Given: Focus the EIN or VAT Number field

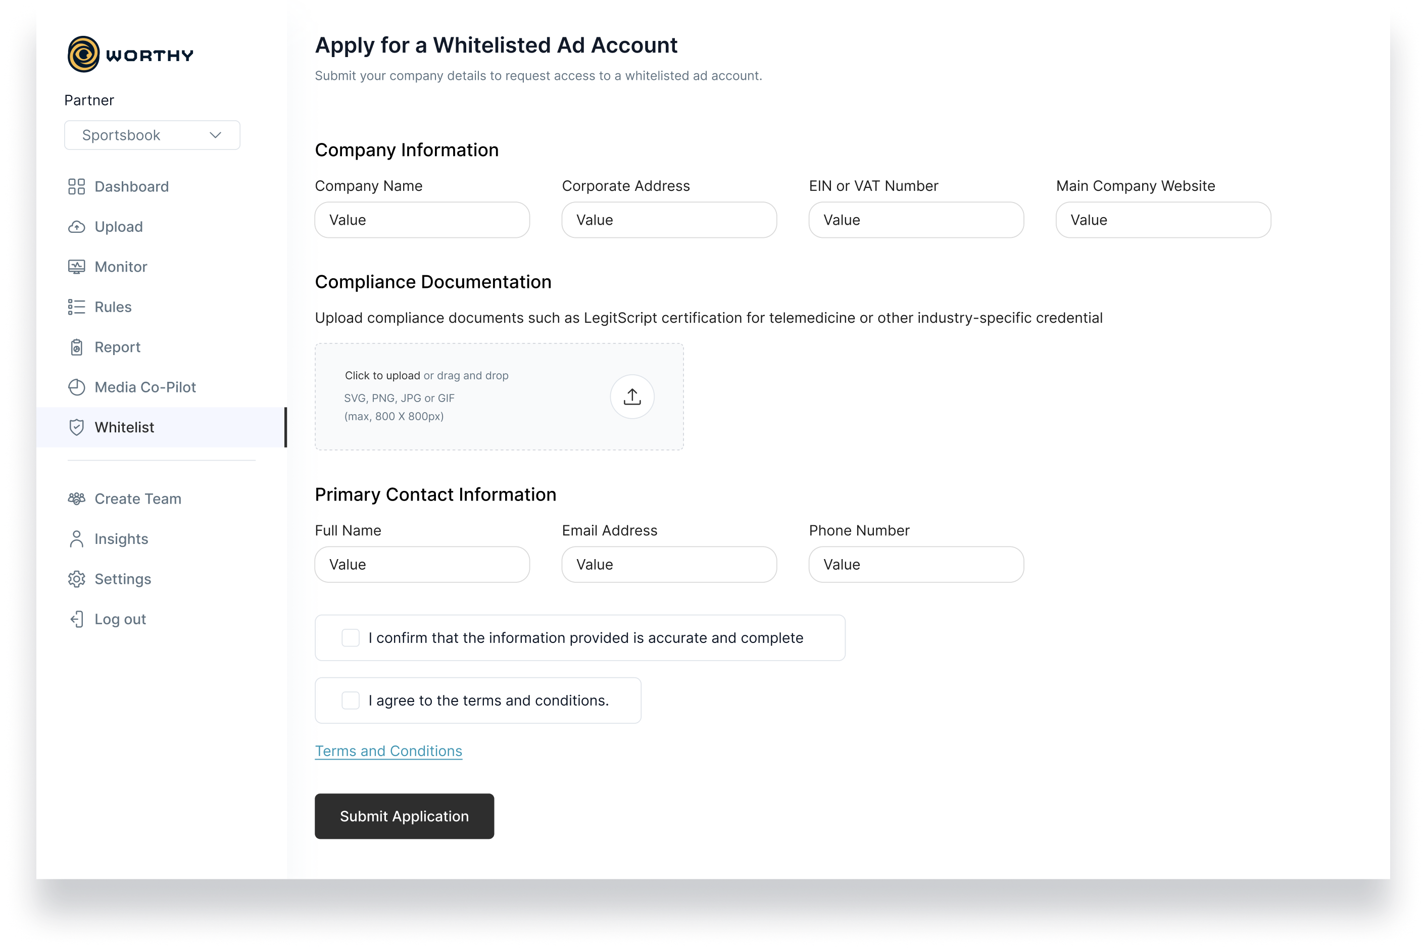Looking at the screenshot, I should click(916, 220).
